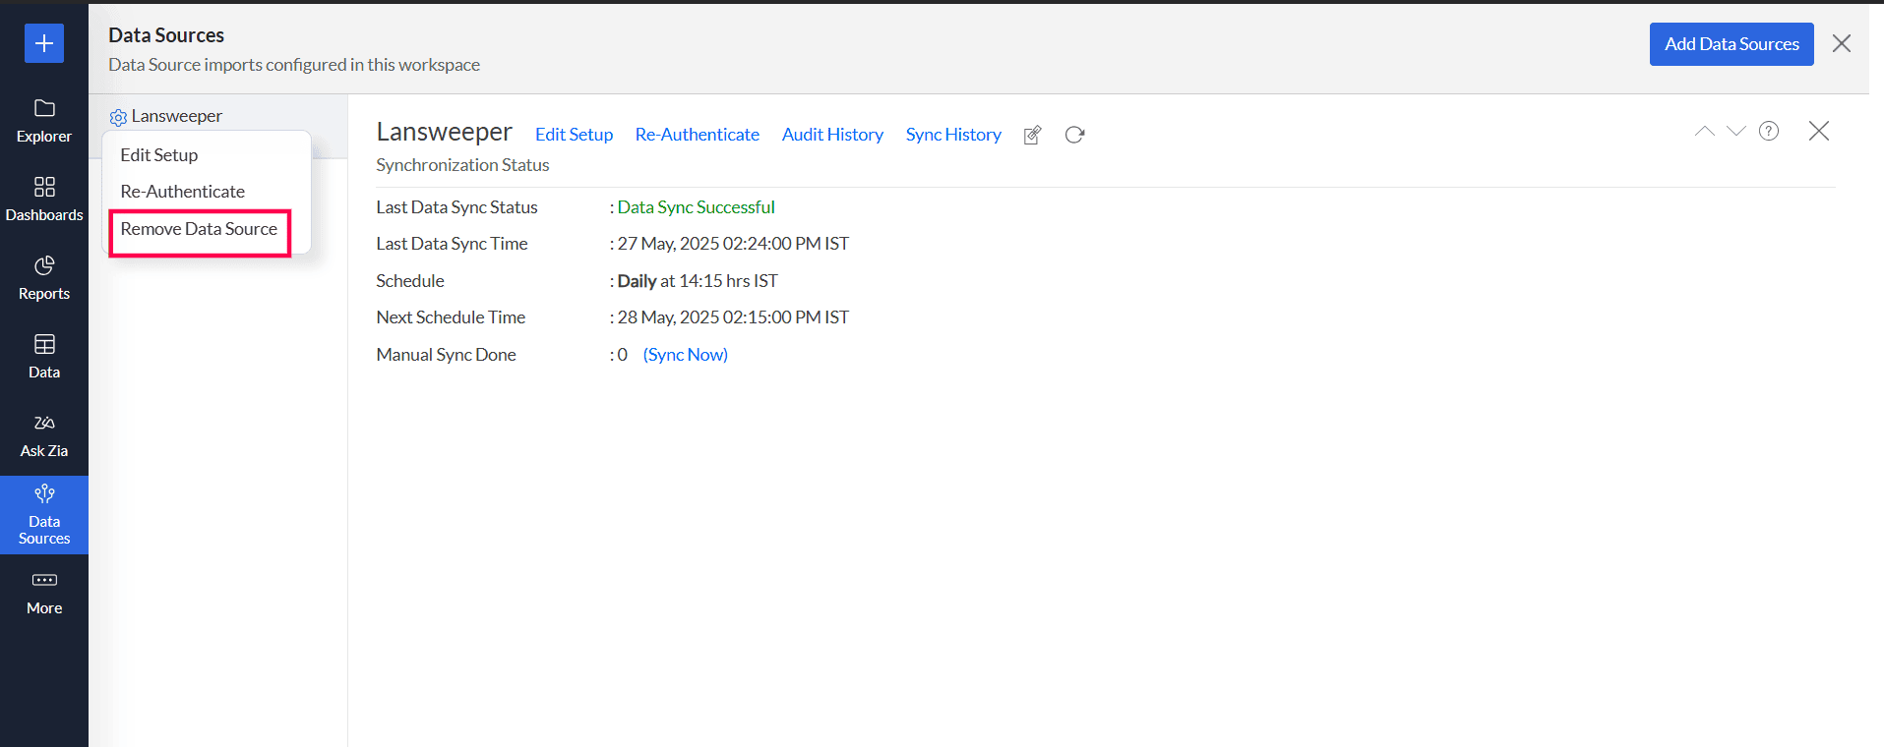Screen dimensions: 1884x747
Task: Launch Ask Zia assistant
Action: (44, 435)
